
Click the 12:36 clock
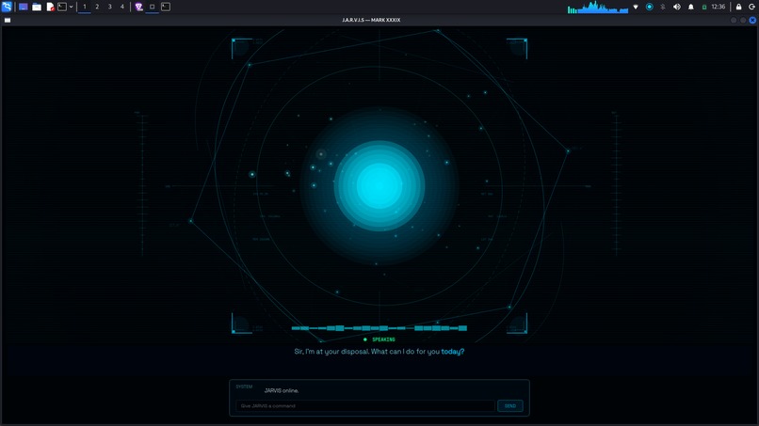[x=719, y=7]
